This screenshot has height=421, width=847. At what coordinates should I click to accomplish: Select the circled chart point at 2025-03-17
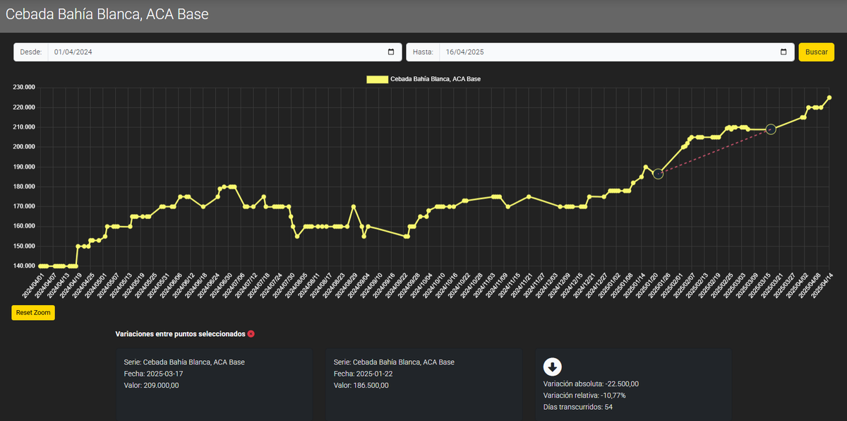click(771, 129)
